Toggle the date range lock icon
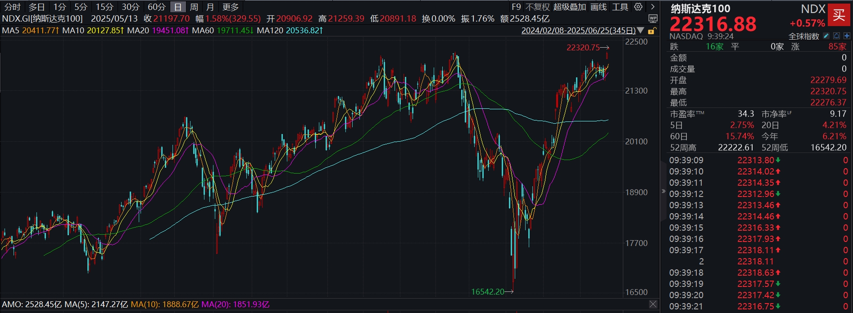The height and width of the screenshot is (313, 853). tap(651, 31)
